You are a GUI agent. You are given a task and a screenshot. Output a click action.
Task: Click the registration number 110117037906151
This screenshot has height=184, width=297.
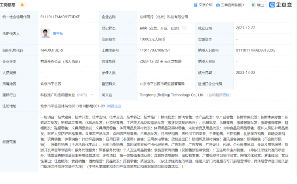point(154,50)
